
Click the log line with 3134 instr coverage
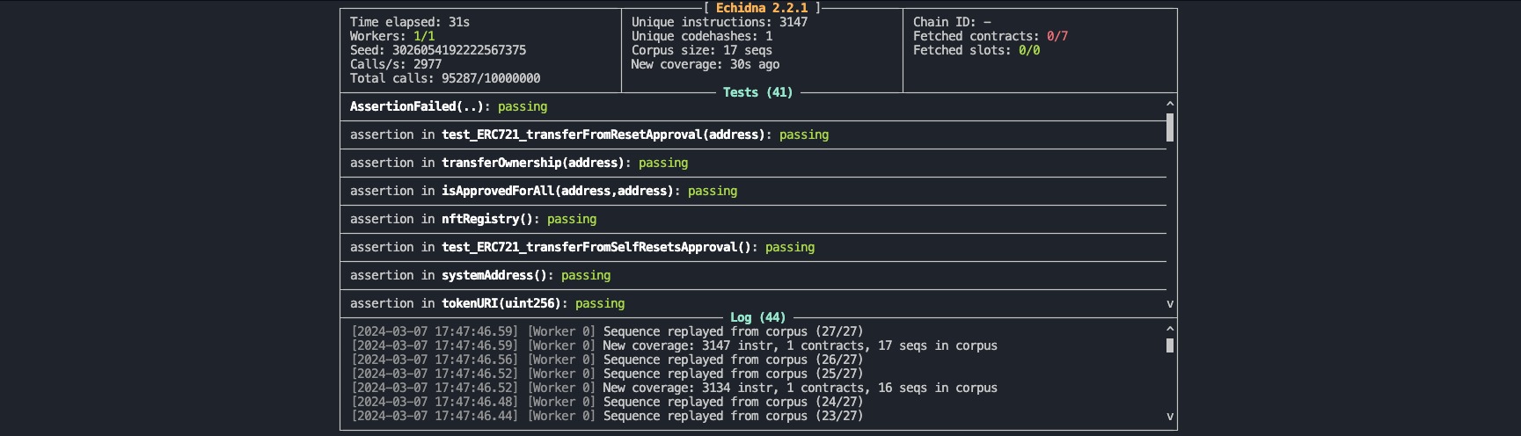(674, 388)
